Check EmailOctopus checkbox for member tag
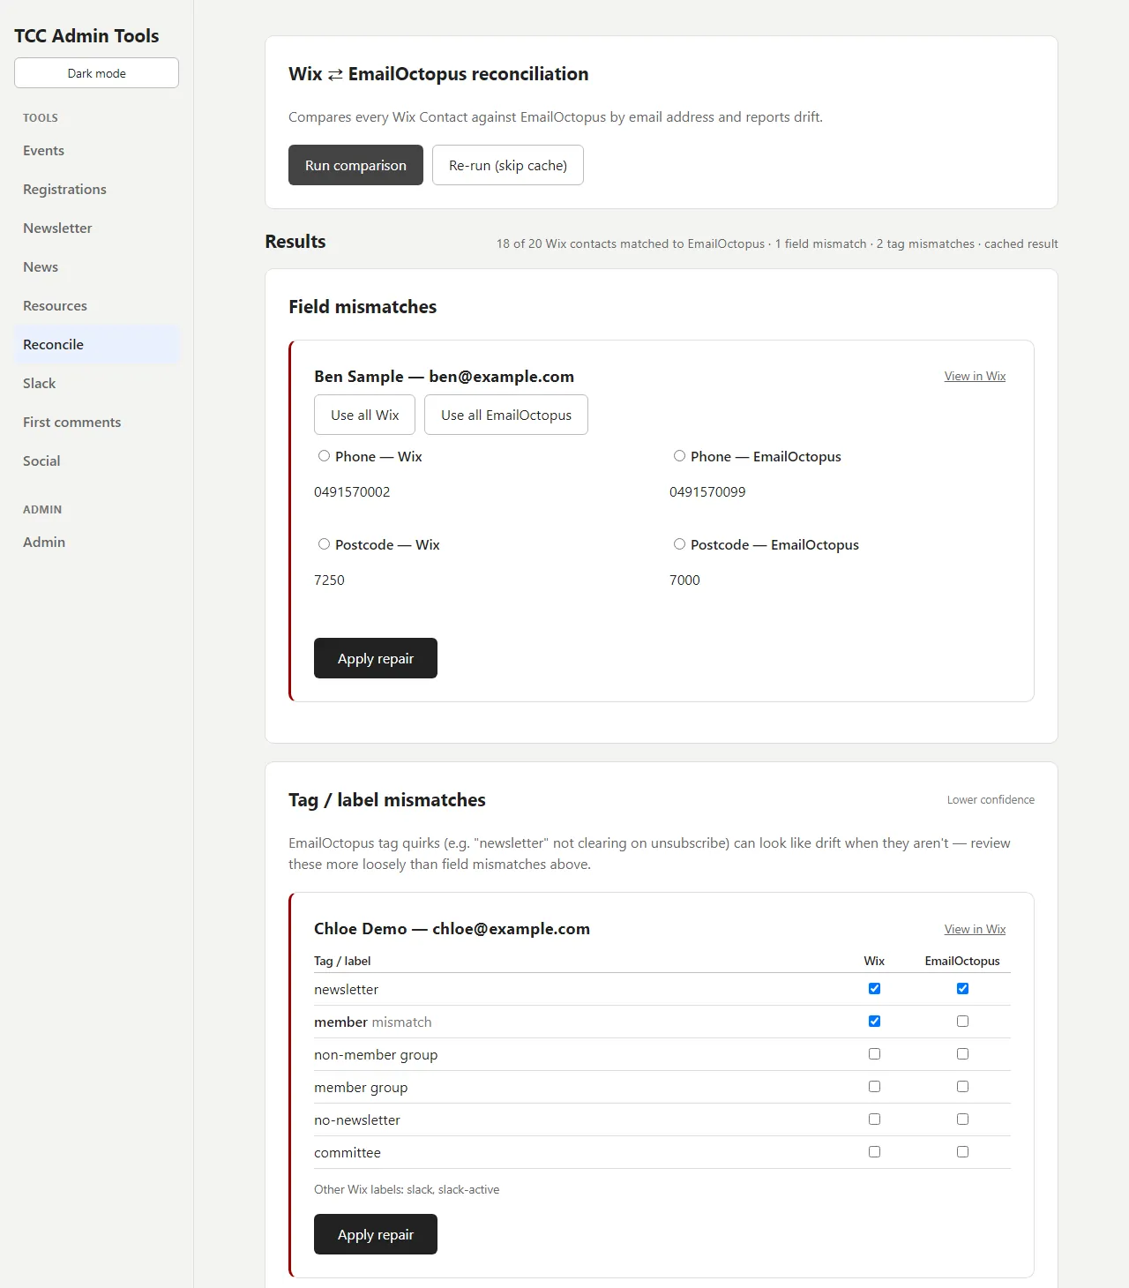This screenshot has width=1129, height=1288. 962,1022
